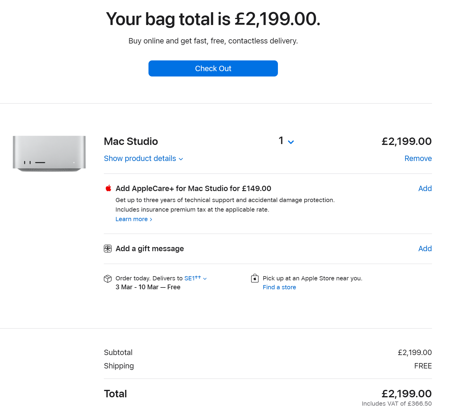Click the chevron next to quantity 1
449x411 pixels.
(x=291, y=142)
